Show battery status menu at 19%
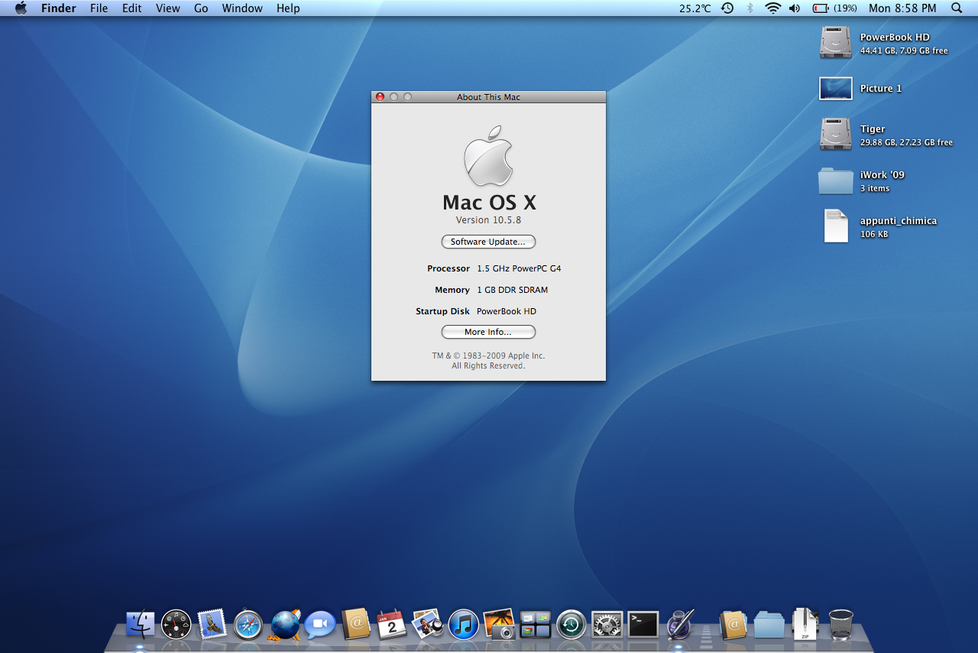 pos(835,8)
